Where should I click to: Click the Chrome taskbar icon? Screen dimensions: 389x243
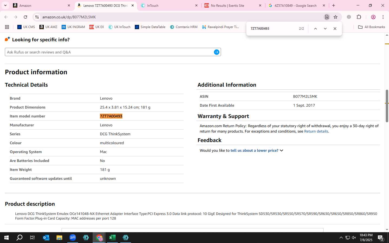(x=99, y=238)
